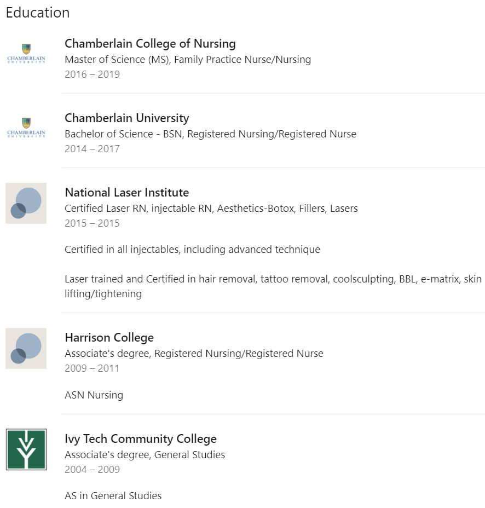Open Ivy Tech Community College page
Viewport: 485px width, 508px height.
coord(141,438)
